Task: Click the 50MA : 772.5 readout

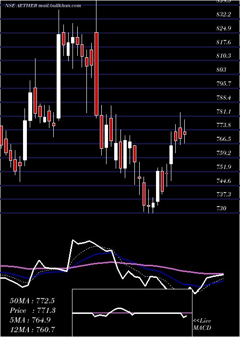Action: pos(33,301)
